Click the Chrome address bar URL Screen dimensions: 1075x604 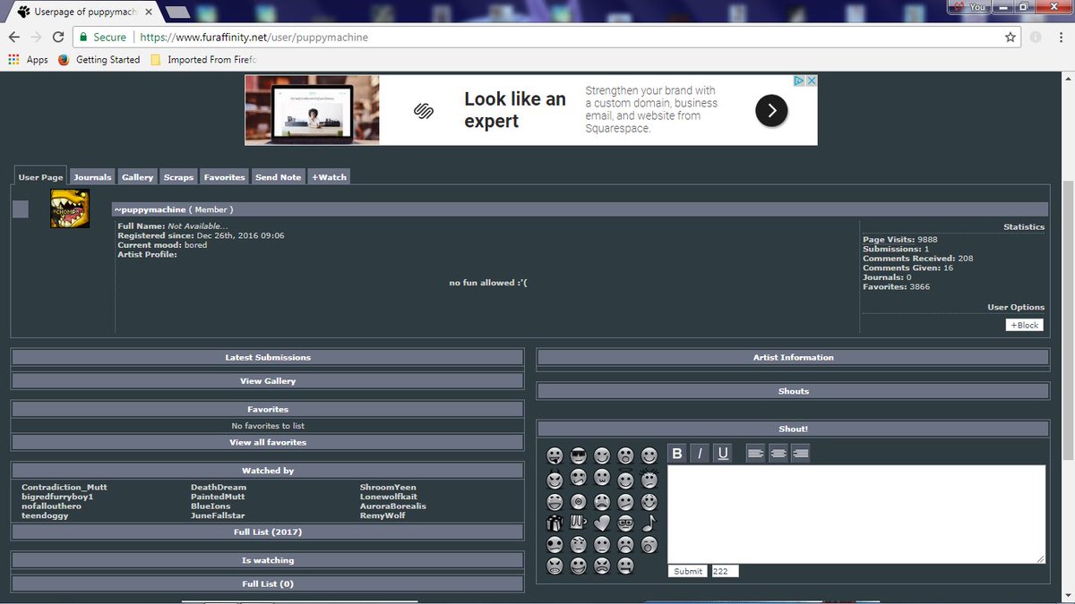click(254, 38)
